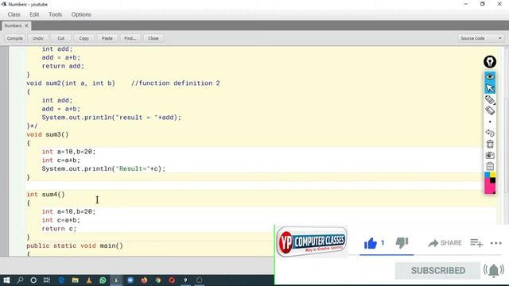509x286 pixels.
Task: Open the Source Code view dropdown
Action: [480, 38]
